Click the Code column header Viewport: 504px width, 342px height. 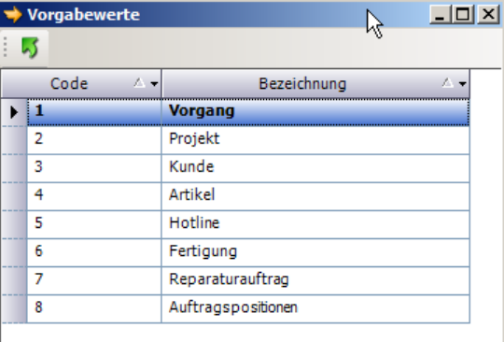pyautogui.click(x=81, y=84)
